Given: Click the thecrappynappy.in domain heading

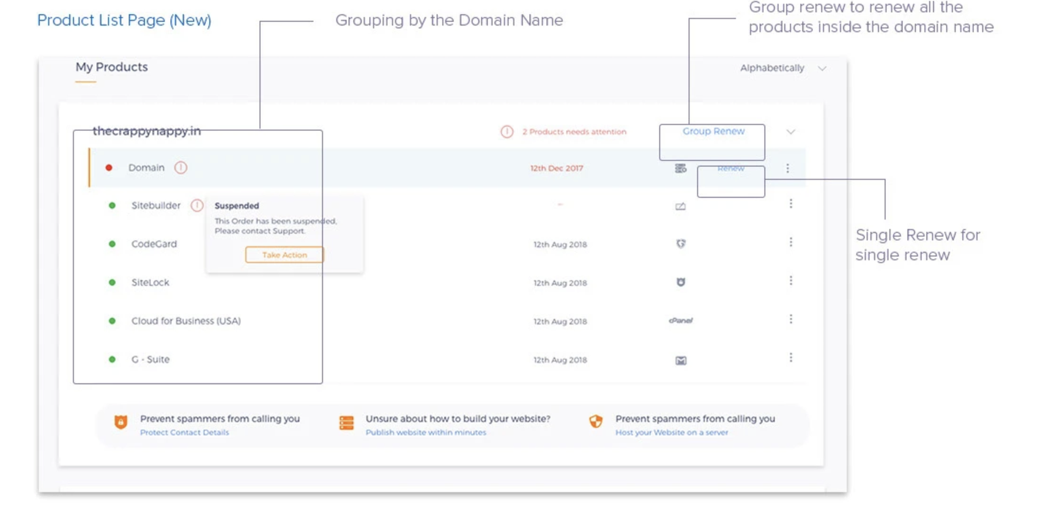Looking at the screenshot, I should pos(147,131).
